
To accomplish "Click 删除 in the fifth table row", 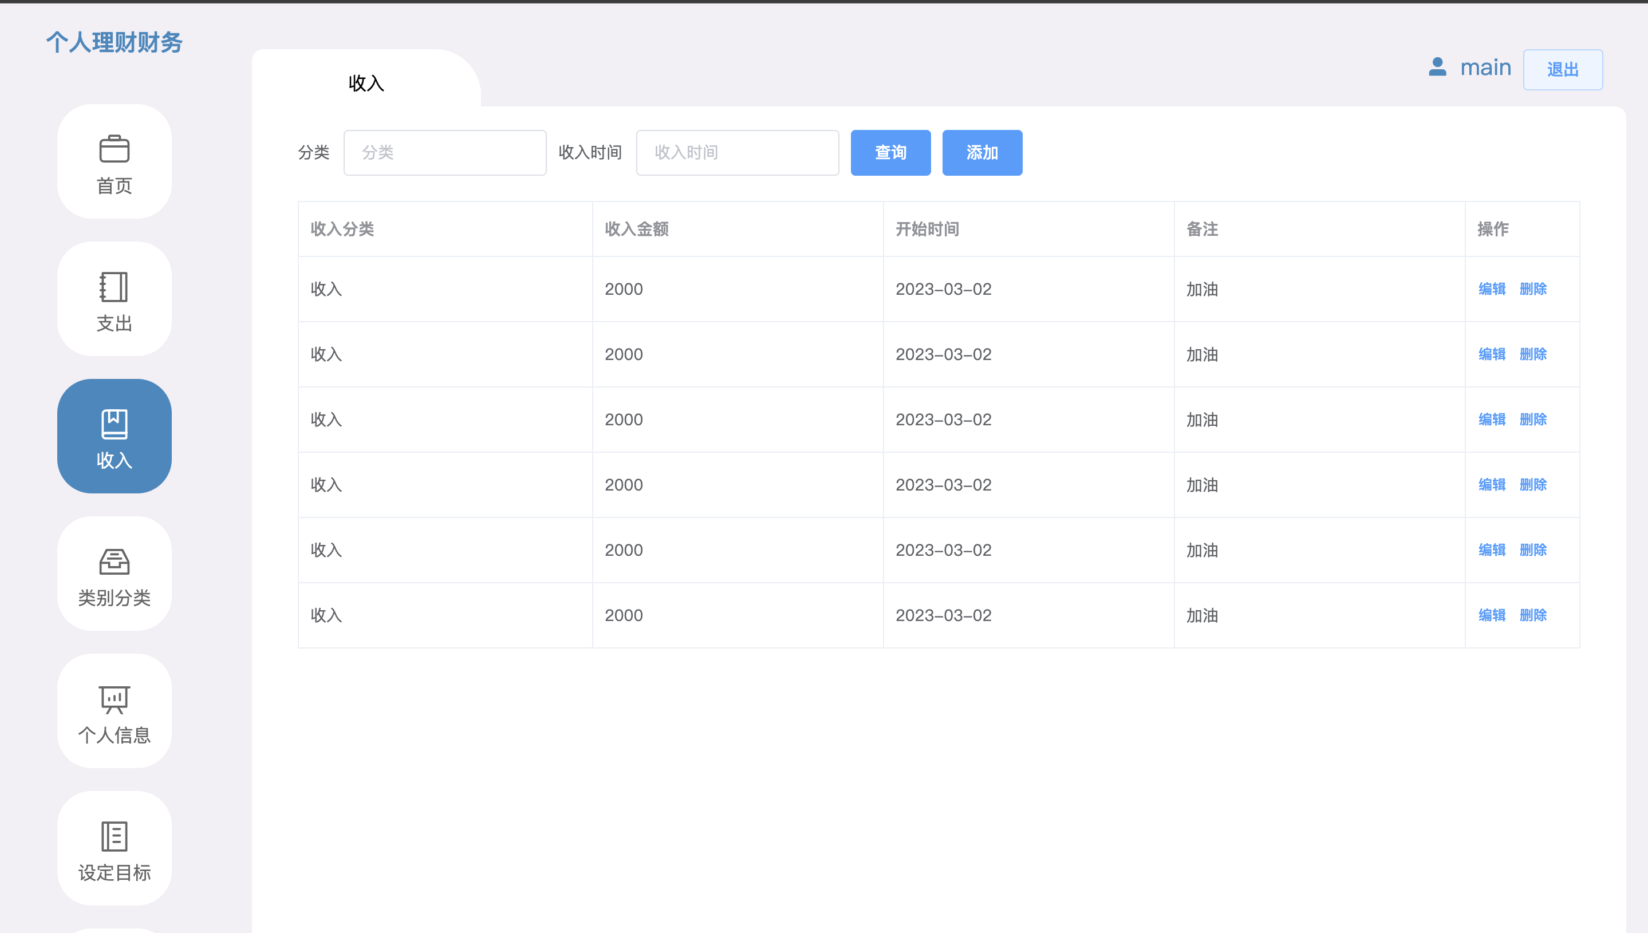I will pyautogui.click(x=1533, y=550).
